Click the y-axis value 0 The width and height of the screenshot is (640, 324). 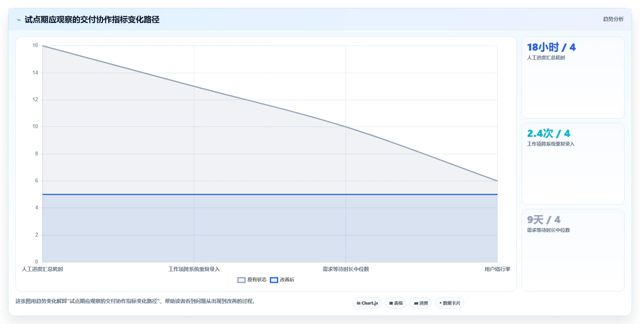click(x=36, y=261)
